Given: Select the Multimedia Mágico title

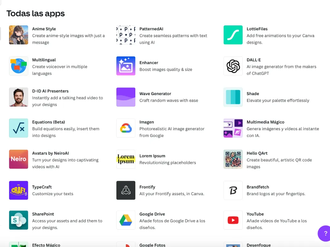Looking at the screenshot, I should [x=266, y=122].
